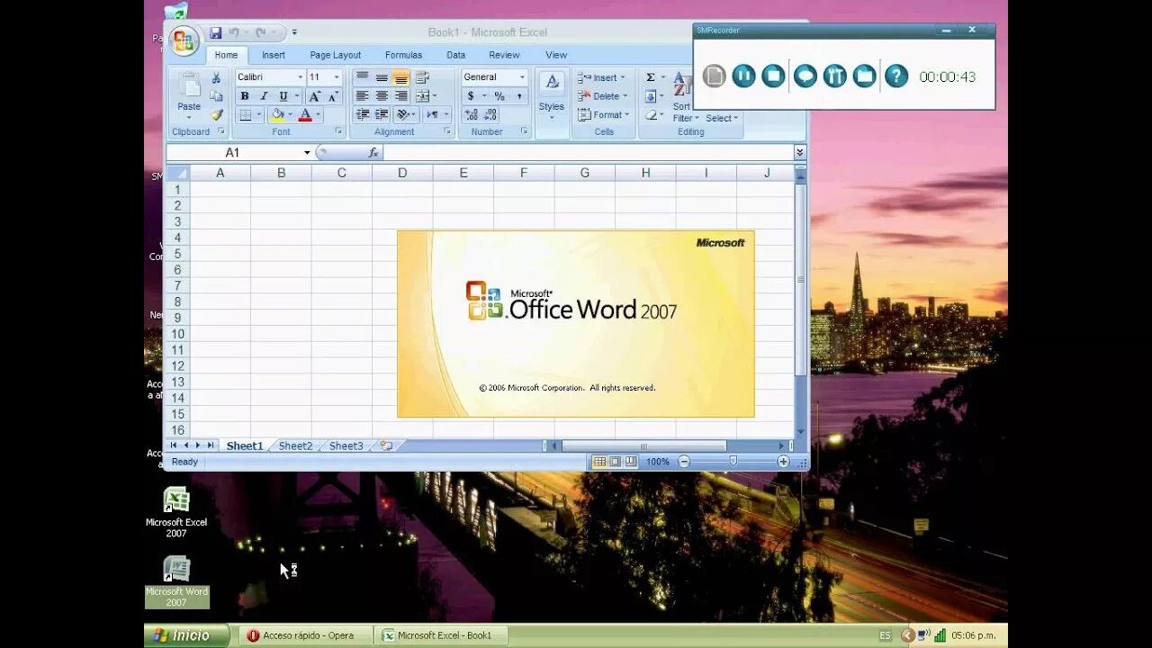The image size is (1152, 648).
Task: Open the Format cells dropdown
Action: point(603,115)
